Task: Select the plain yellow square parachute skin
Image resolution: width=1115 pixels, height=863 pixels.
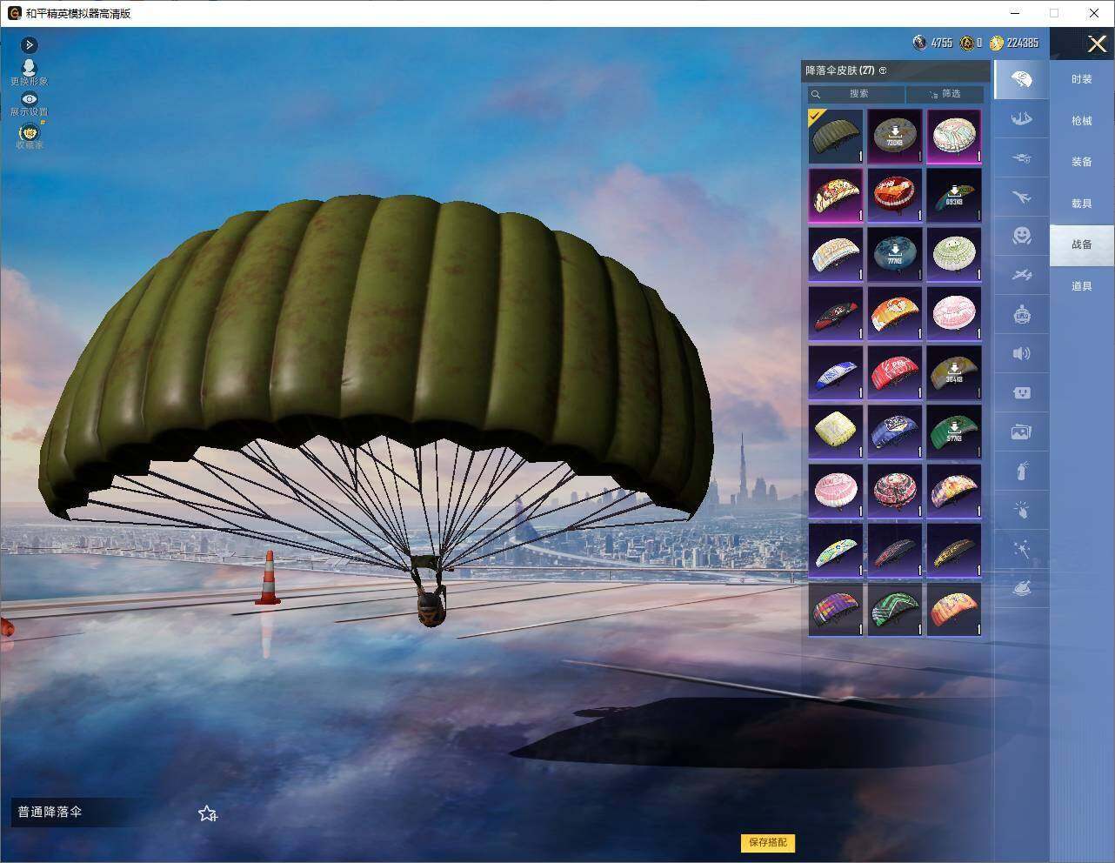Action: click(836, 431)
